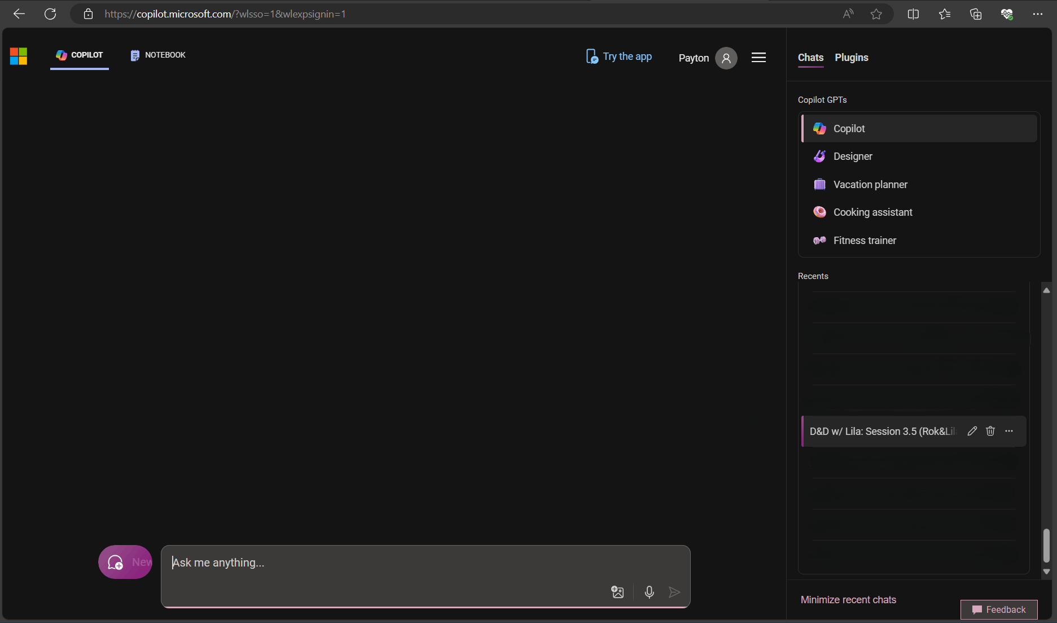Click the browser address bar URL
The height and width of the screenshot is (623, 1057).
point(225,14)
